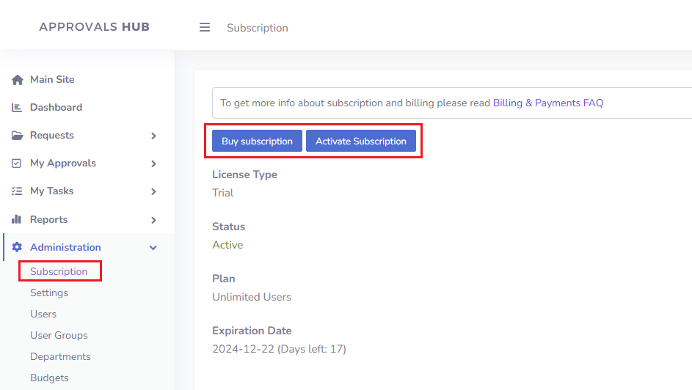
Task: Open Settings under Administration
Action: [x=49, y=292]
